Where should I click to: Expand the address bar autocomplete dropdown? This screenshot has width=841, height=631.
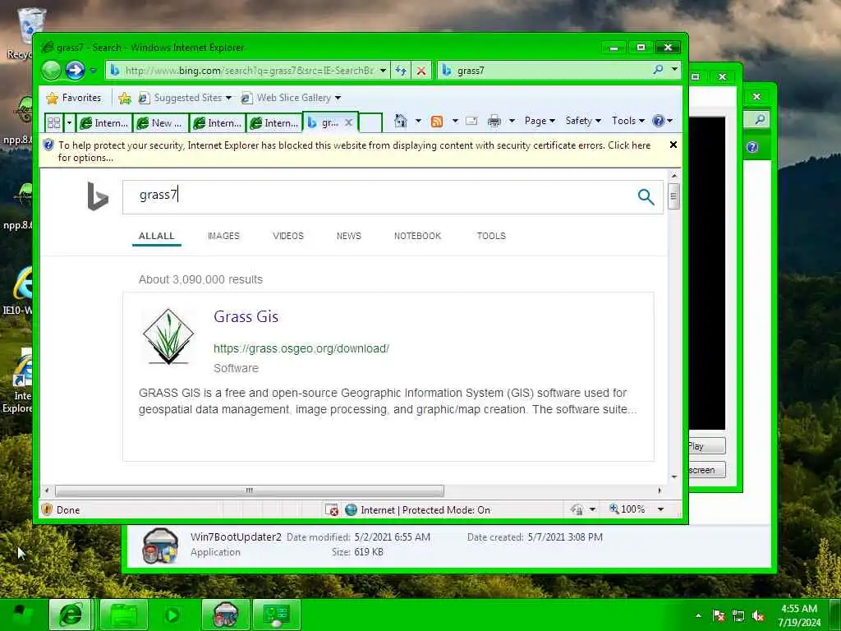coord(383,71)
